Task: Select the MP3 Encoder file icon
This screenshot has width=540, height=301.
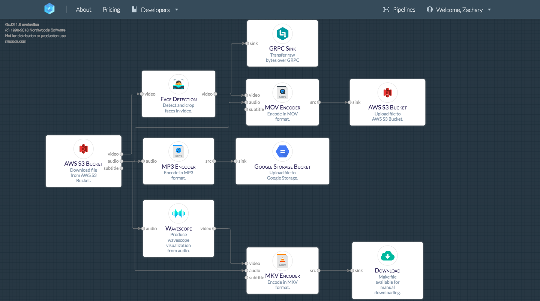Action: [178, 152]
